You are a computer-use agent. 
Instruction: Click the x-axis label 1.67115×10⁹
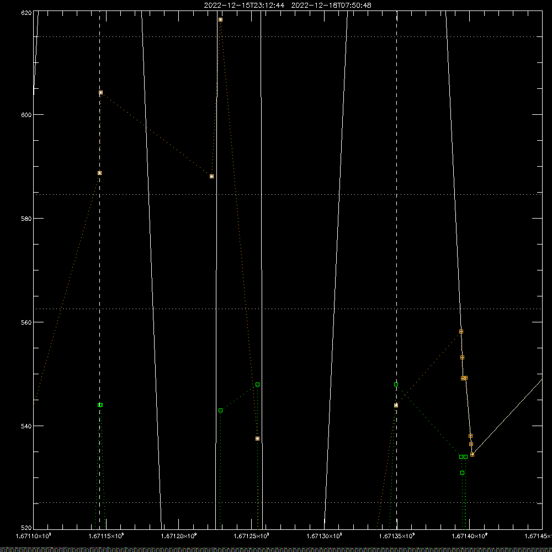coord(107,536)
